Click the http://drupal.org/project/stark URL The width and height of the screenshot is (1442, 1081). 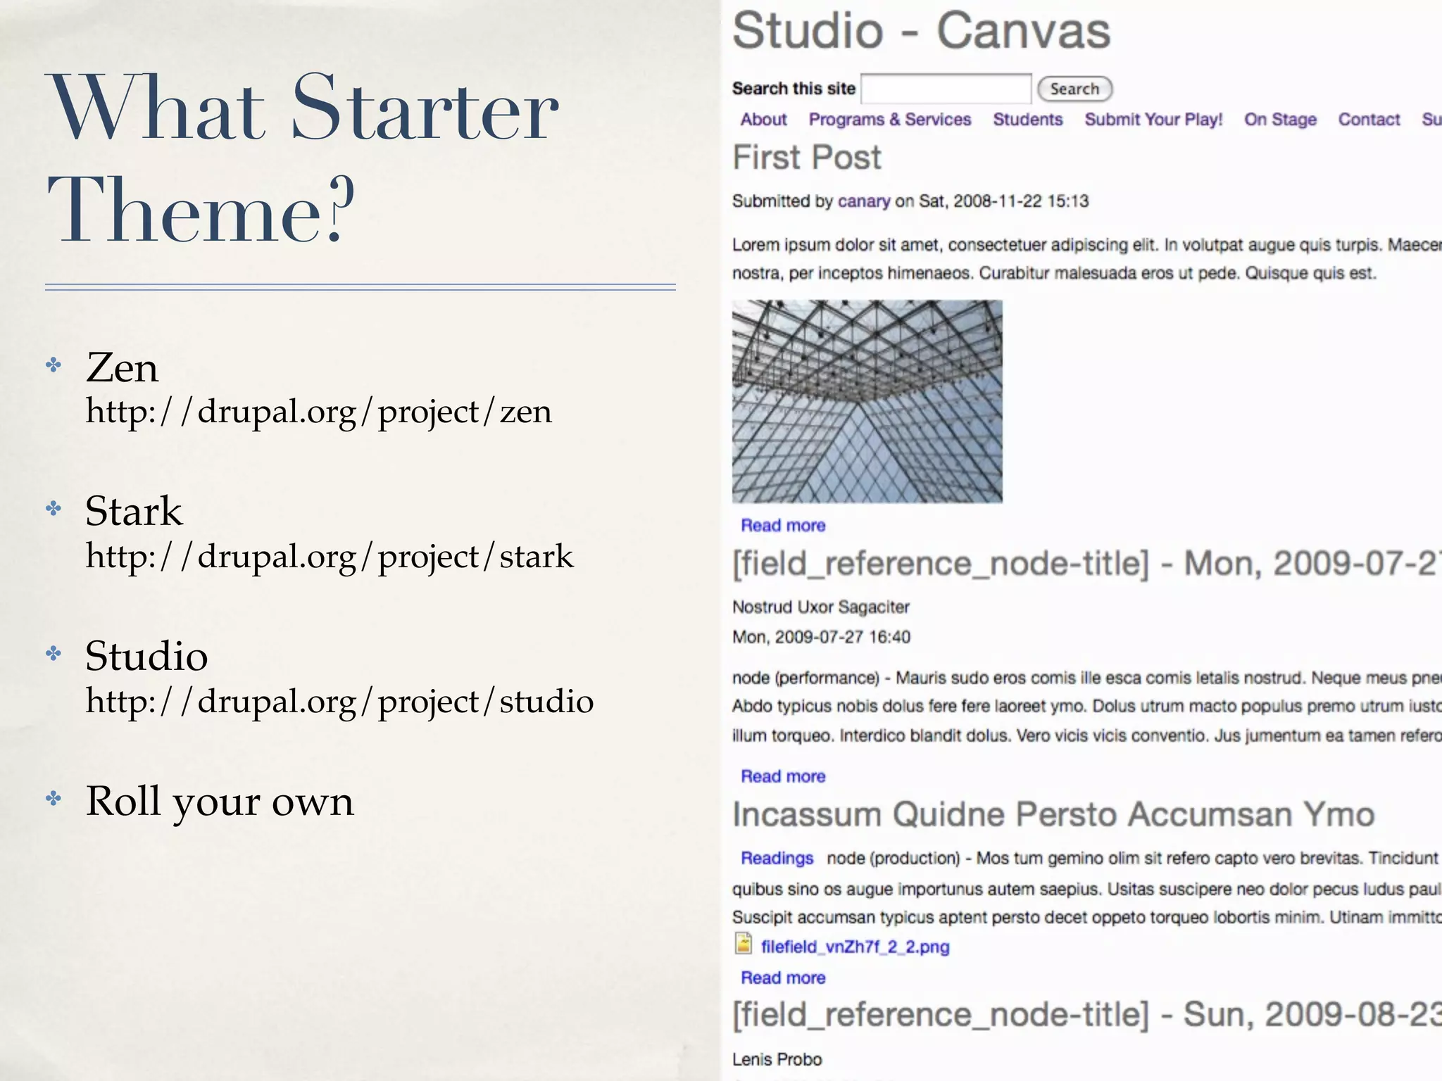click(330, 557)
